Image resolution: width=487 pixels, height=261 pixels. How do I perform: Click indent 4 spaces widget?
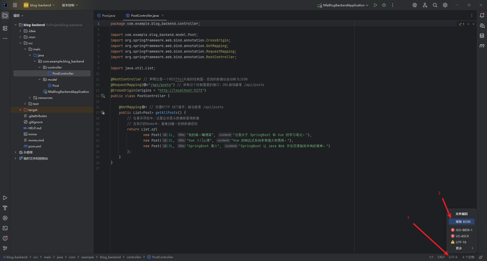pyautogui.click(x=468, y=257)
